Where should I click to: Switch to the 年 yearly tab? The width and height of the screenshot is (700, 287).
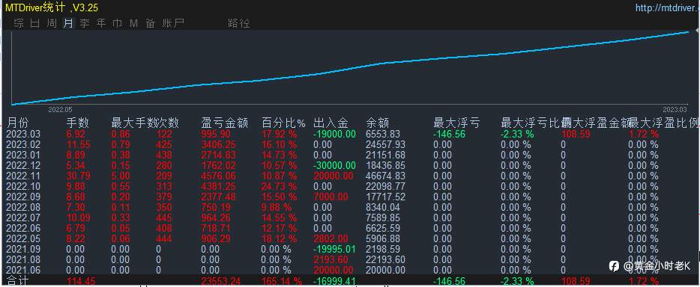101,24
